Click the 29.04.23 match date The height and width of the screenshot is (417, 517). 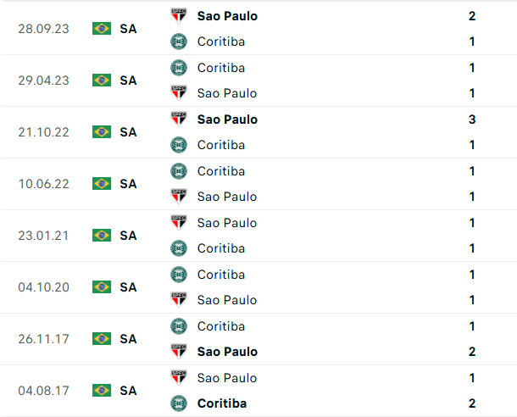click(x=43, y=81)
